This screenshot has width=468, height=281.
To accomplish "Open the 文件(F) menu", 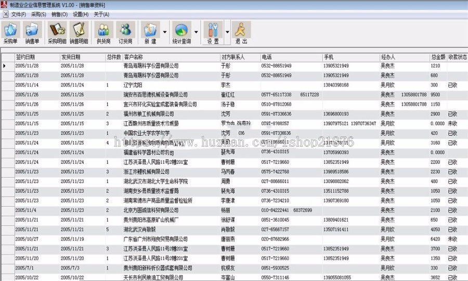I will (19, 14).
